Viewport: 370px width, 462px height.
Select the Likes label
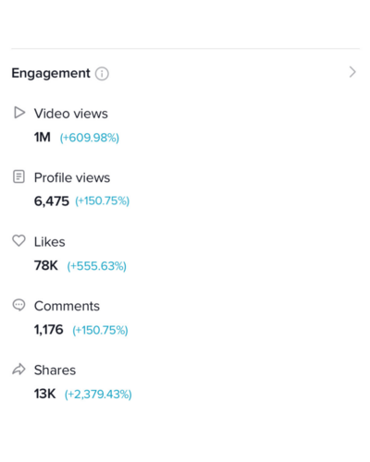point(50,242)
